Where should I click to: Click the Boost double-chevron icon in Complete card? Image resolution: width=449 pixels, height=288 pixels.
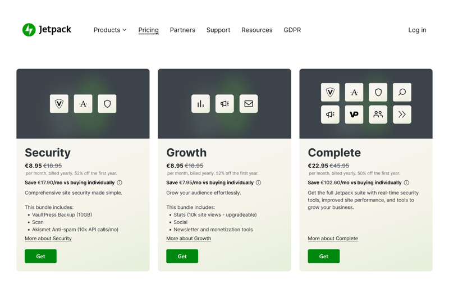coord(402,115)
